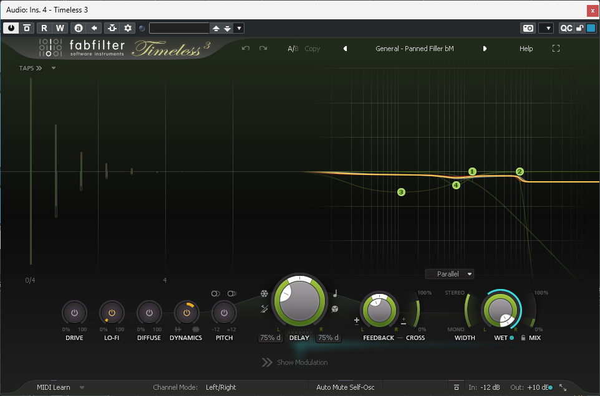The image size is (600, 396).
Task: Open the Help menu
Action: tap(526, 49)
